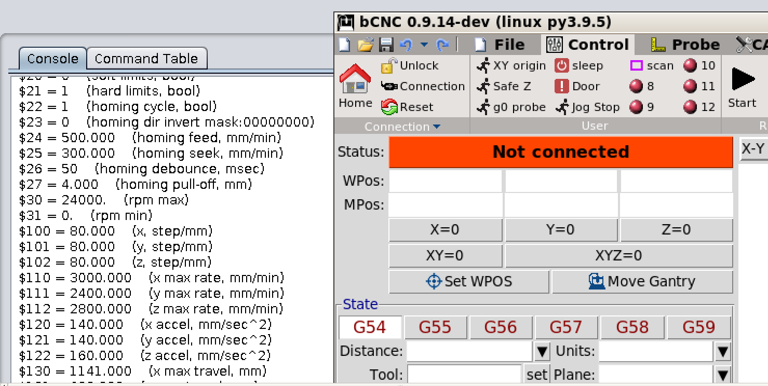Click the Undo arrow icon
This screenshot has height=386, width=768.
tap(406, 45)
